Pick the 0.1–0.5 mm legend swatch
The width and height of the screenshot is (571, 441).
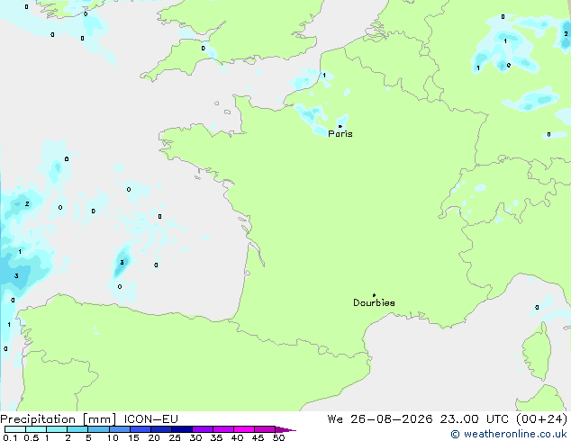click(15, 429)
